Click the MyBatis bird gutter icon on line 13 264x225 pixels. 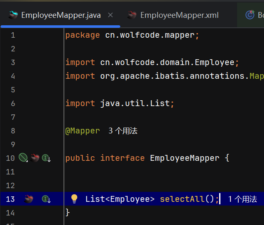tap(29, 199)
